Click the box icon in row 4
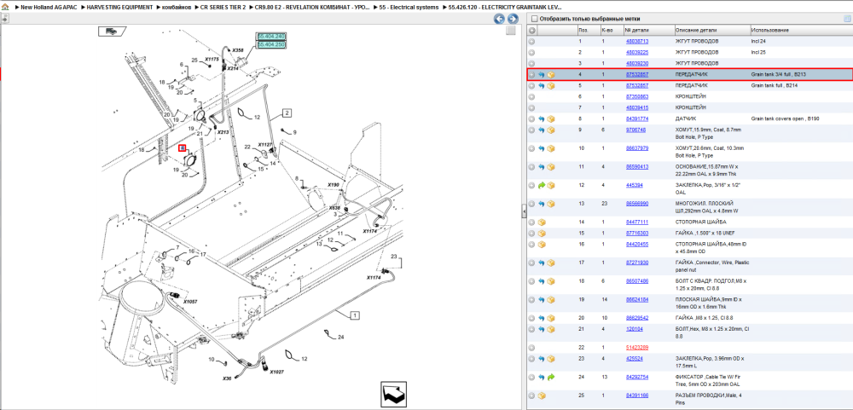This screenshot has height=410, width=853. pos(550,74)
